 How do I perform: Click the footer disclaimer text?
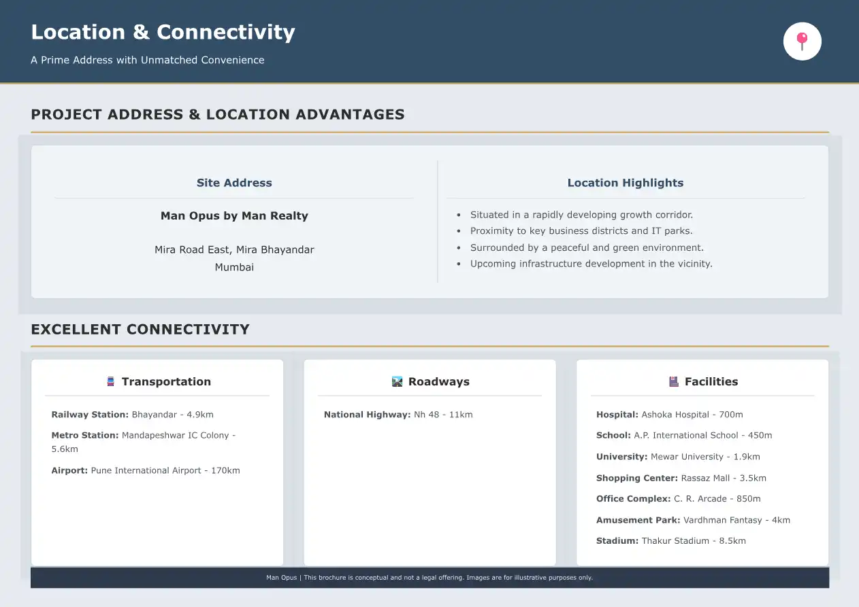point(429,578)
